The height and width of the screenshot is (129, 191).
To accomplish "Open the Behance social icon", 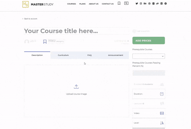I will (x=145, y=4).
